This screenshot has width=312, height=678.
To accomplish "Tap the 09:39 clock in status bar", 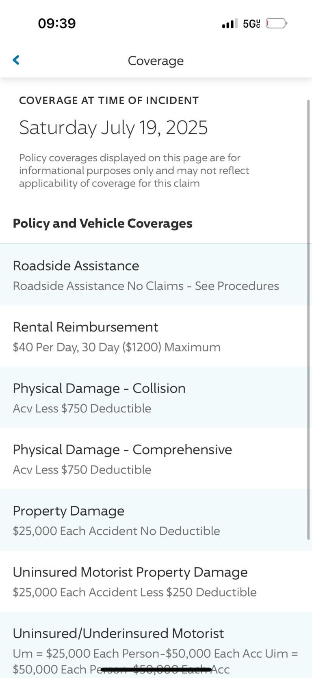I will 57,23.
